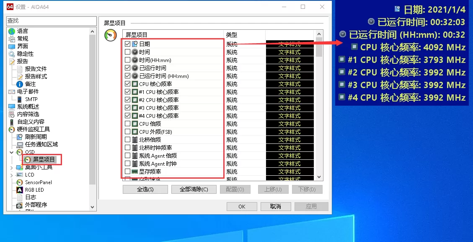Collapse the OSD tree node
The width and height of the screenshot is (473, 242).
[12, 152]
